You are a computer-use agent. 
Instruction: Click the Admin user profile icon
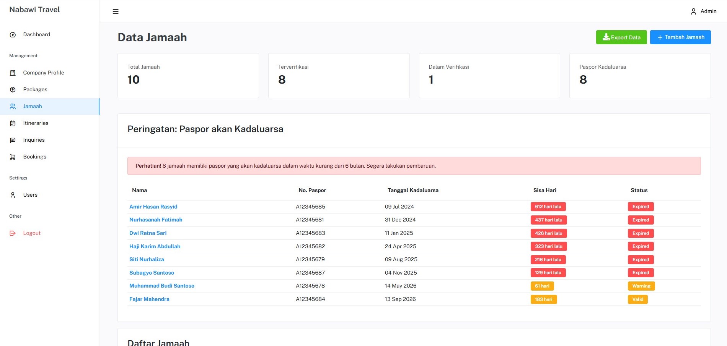pyautogui.click(x=693, y=11)
